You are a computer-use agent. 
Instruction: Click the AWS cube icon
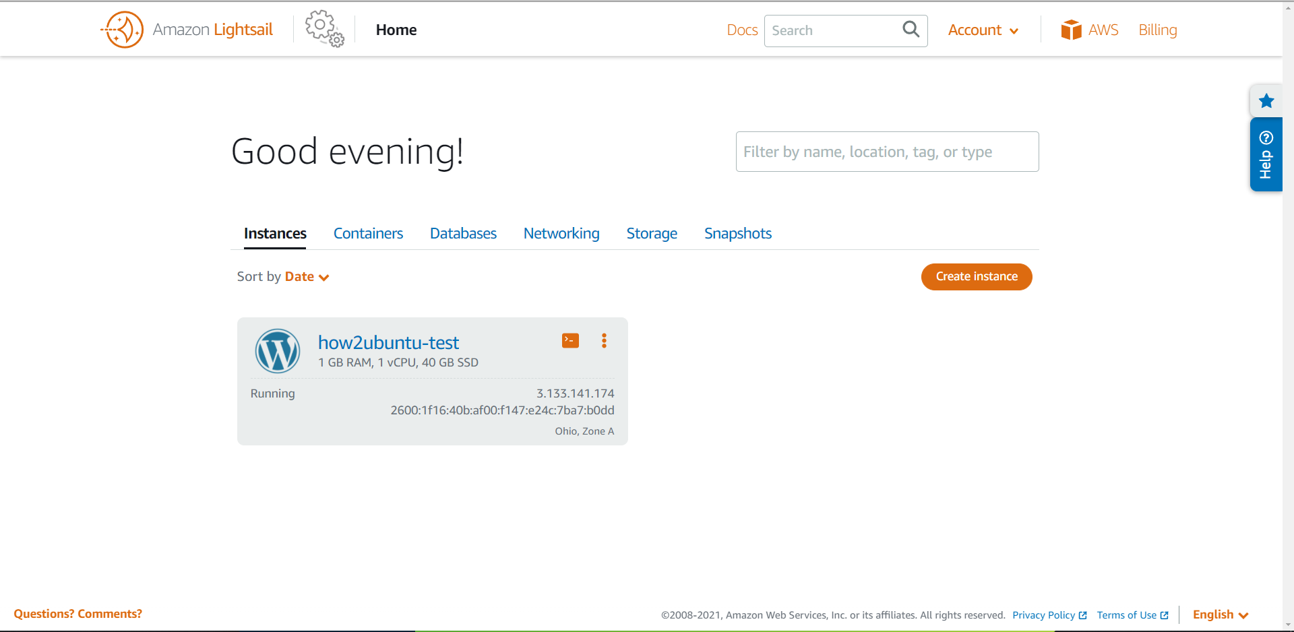[x=1071, y=30]
